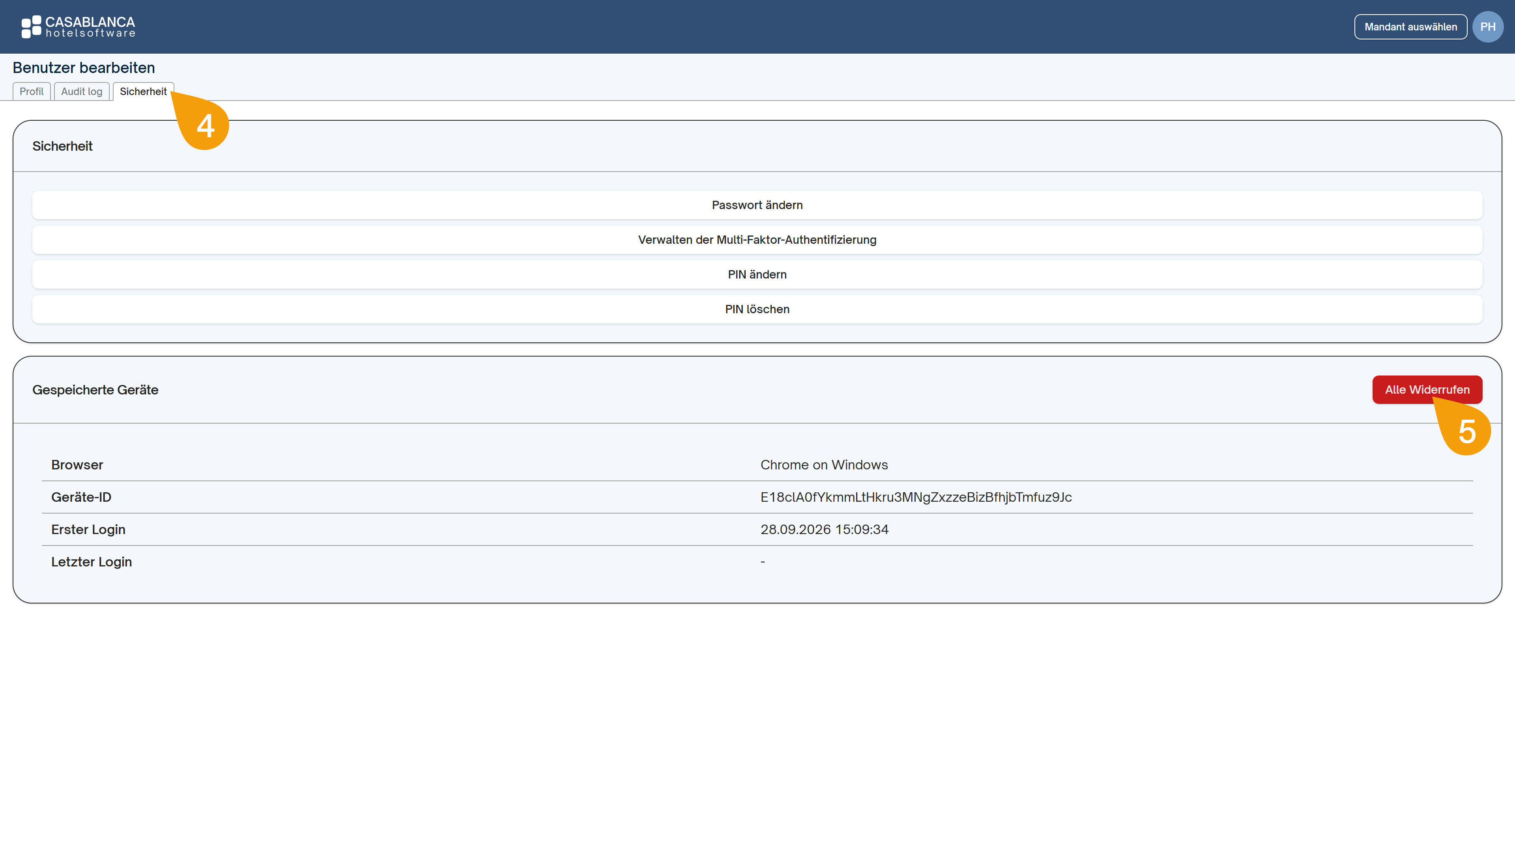
Task: Select the Geräte-ID value text
Action: coord(916,497)
